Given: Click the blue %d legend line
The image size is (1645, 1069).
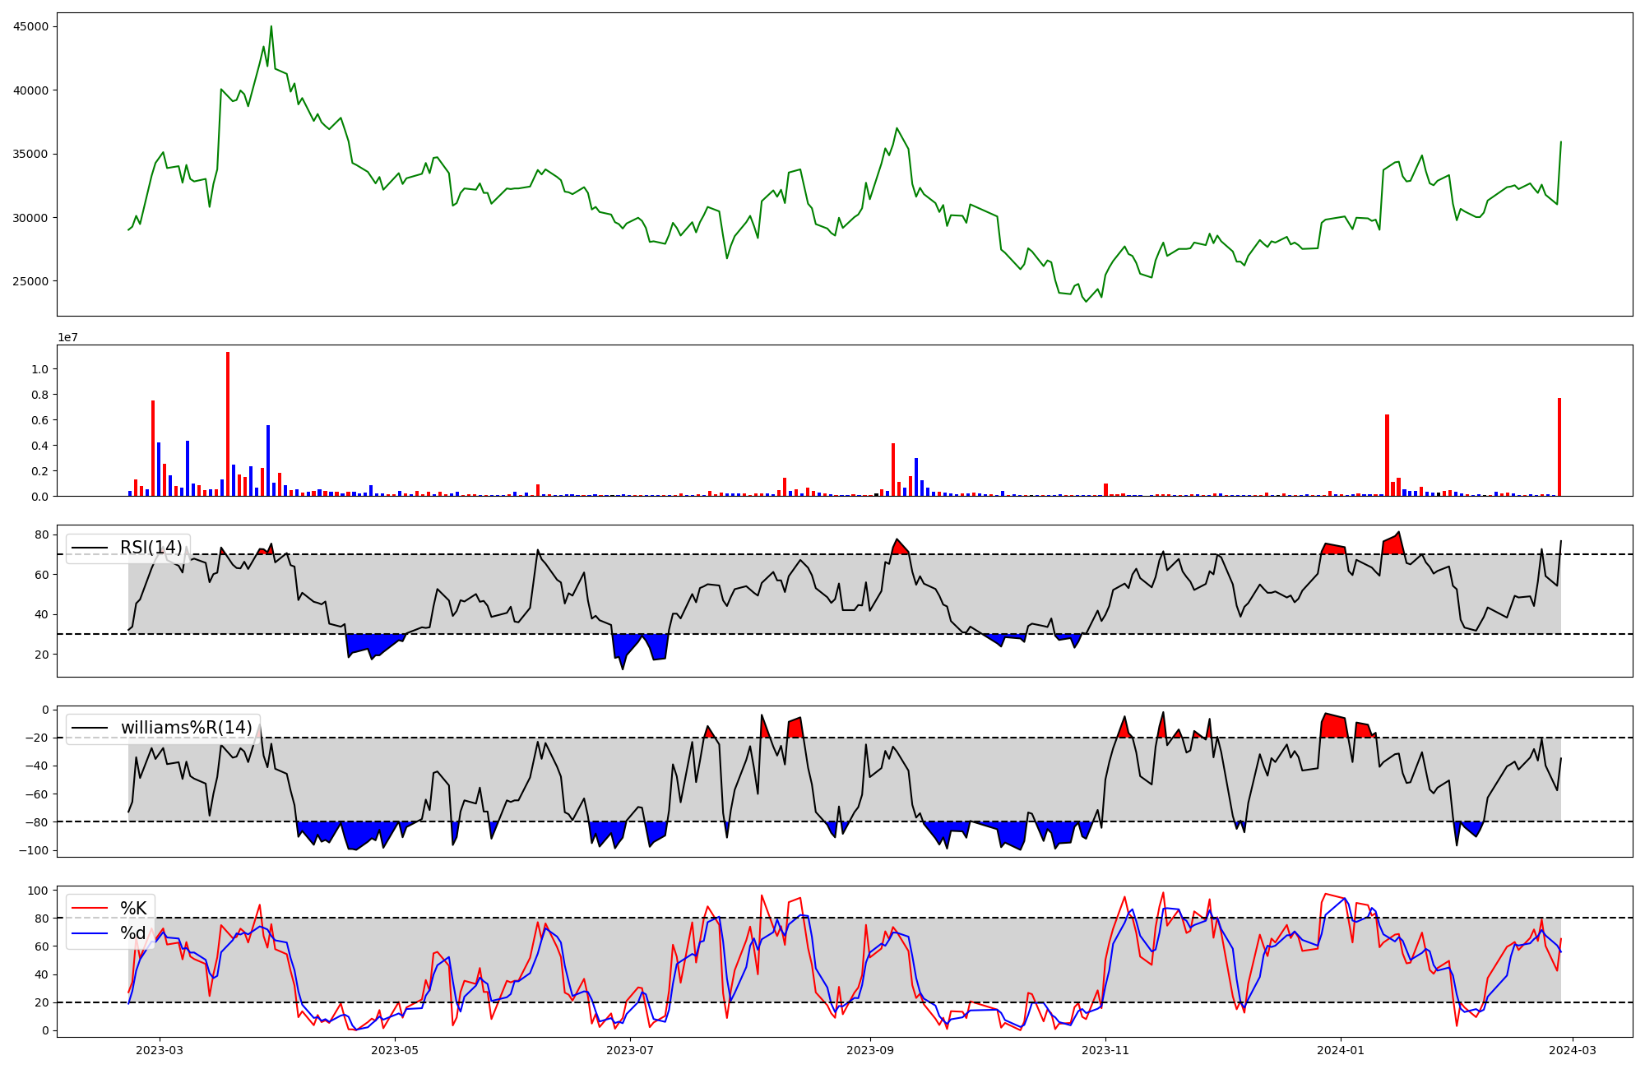Looking at the screenshot, I should click(x=90, y=933).
